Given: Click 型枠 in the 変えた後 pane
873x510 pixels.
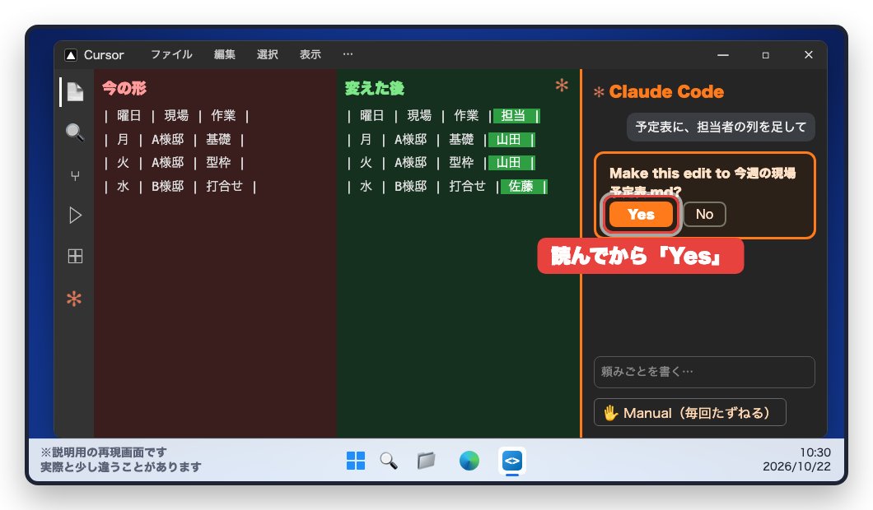Looking at the screenshot, I should 461,162.
